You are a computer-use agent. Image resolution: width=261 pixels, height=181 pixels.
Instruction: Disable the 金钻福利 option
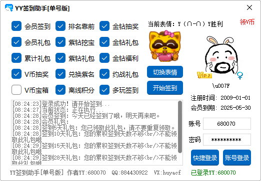[x=104, y=58]
